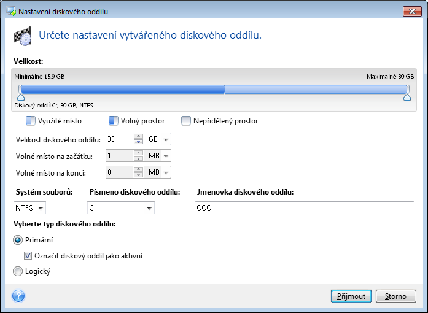
Task: Increase Volné místo na začátku with up arrow
Action: coord(139,153)
